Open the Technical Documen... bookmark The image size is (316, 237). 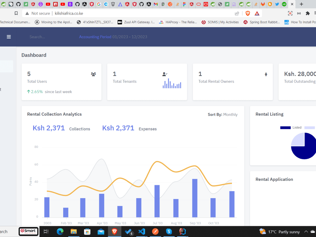[x=15, y=22]
